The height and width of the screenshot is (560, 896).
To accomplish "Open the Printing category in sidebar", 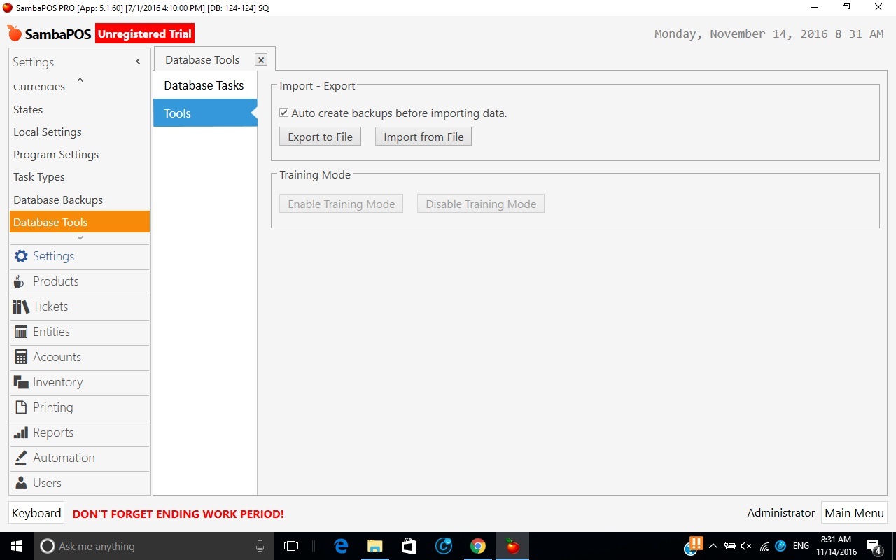I will pos(80,407).
